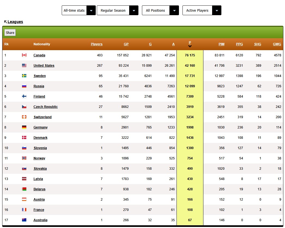Open the Latvia nationality link

pos(38,179)
